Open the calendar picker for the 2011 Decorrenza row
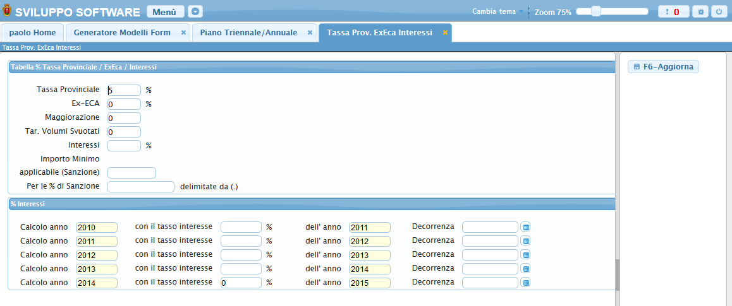 [526, 241]
